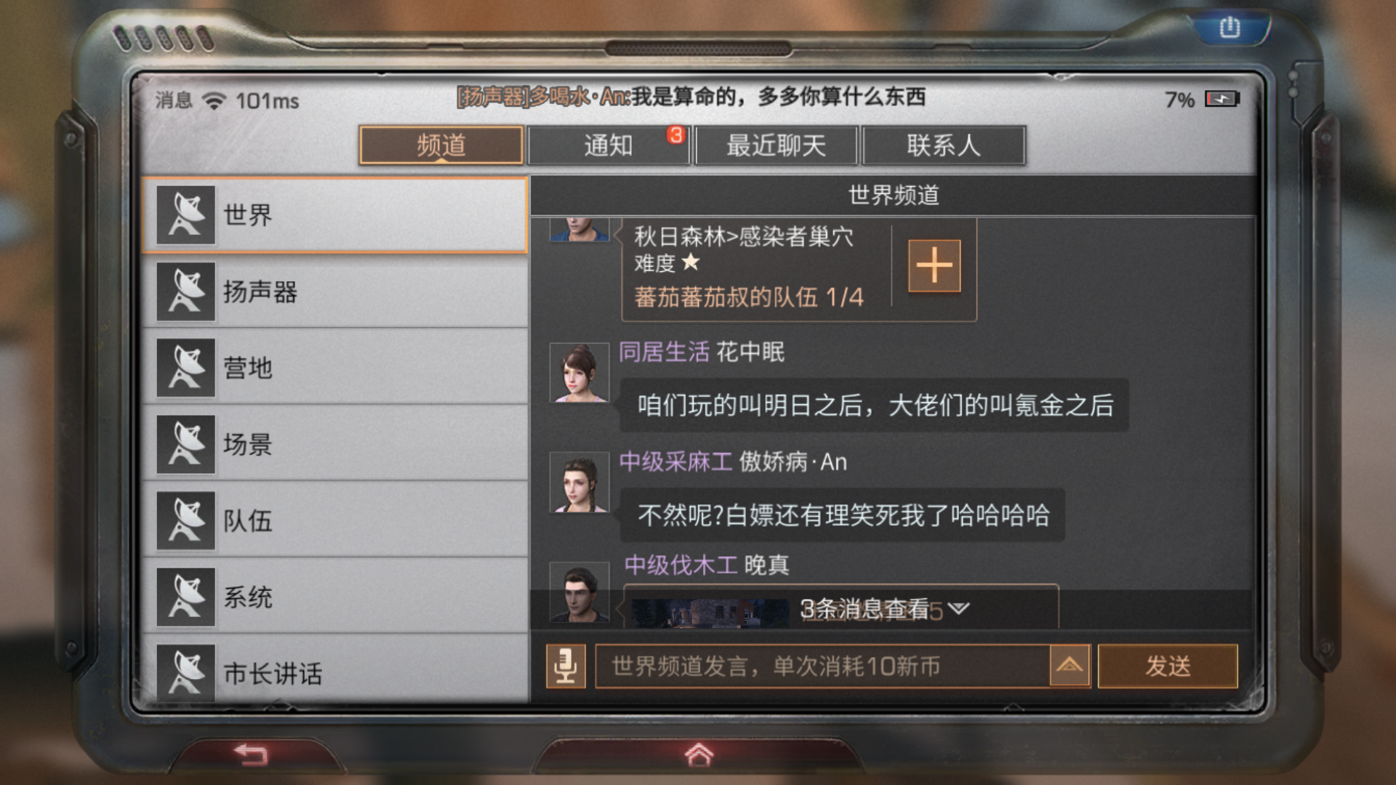Select the 营地 channel
Screen dimensions: 1396x785
point(335,369)
